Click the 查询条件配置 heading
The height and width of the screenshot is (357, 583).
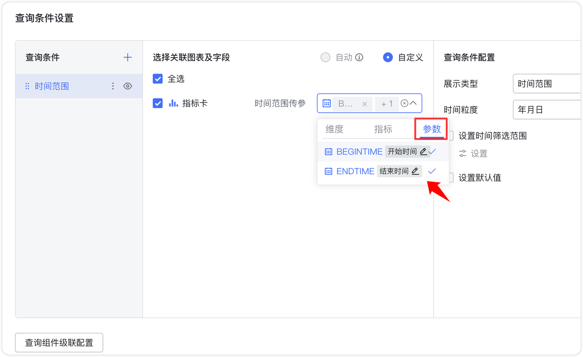click(469, 57)
